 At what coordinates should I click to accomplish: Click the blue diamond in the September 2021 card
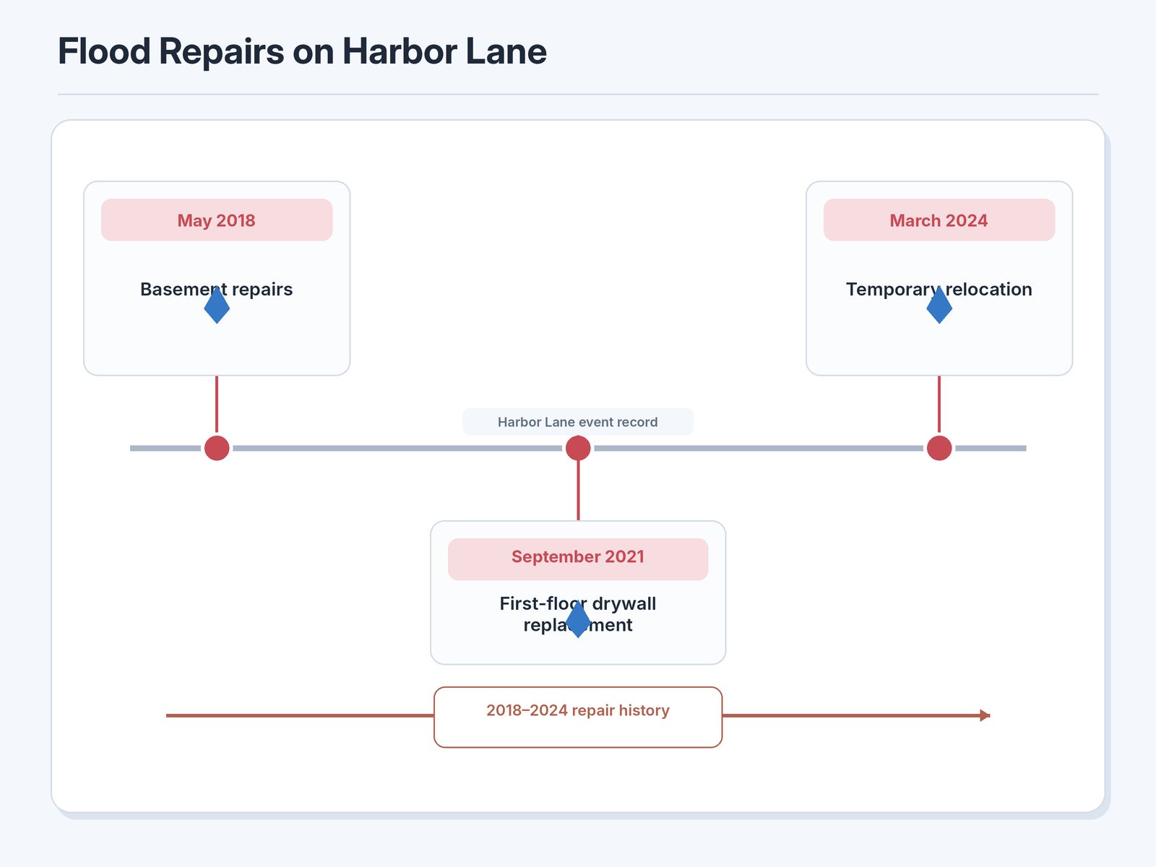coord(578,619)
